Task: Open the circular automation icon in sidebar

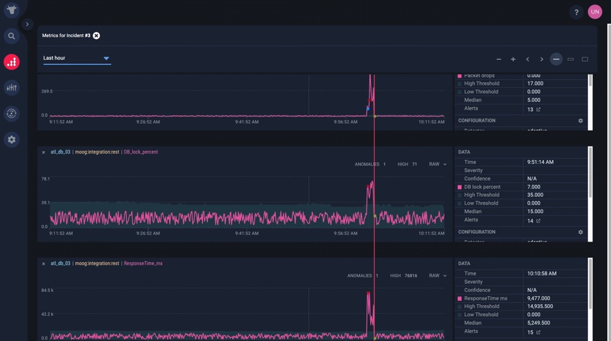Action: tap(11, 113)
